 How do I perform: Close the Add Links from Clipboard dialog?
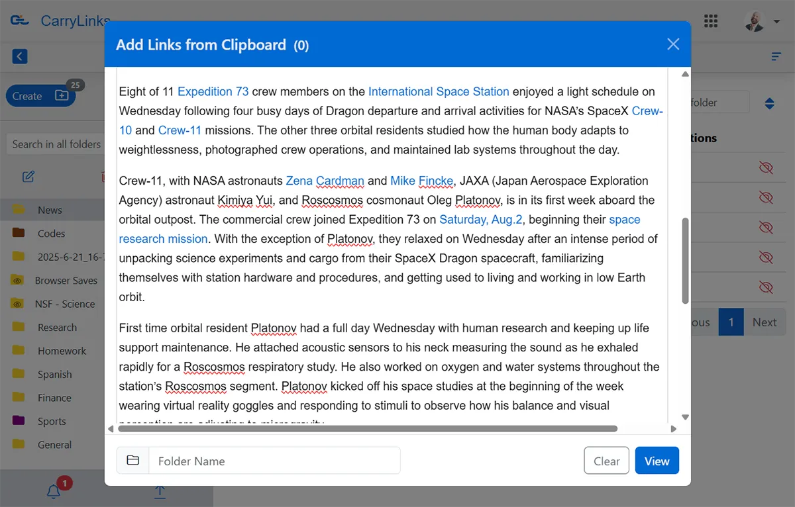[673, 44]
